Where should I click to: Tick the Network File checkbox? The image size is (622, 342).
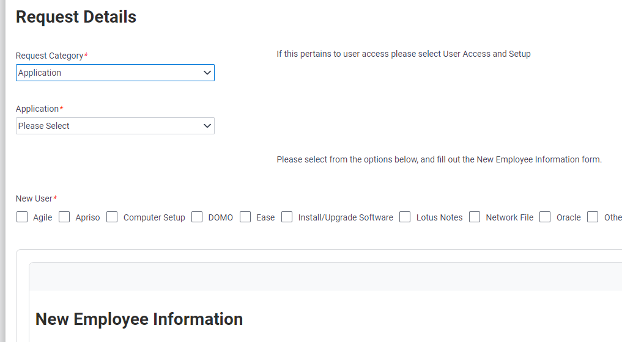pyautogui.click(x=475, y=217)
